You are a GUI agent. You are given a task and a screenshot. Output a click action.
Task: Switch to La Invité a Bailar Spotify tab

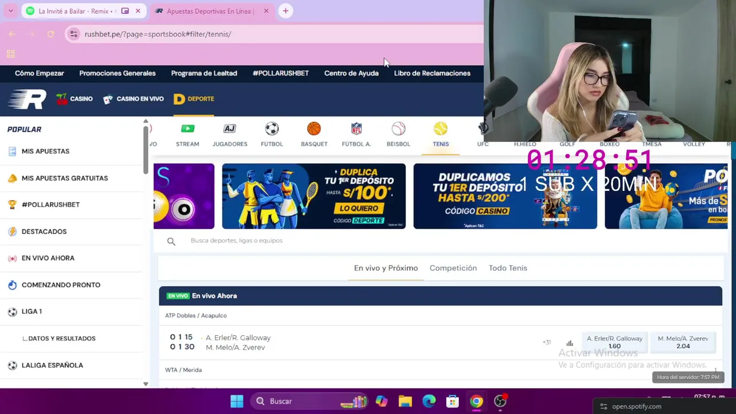click(83, 11)
